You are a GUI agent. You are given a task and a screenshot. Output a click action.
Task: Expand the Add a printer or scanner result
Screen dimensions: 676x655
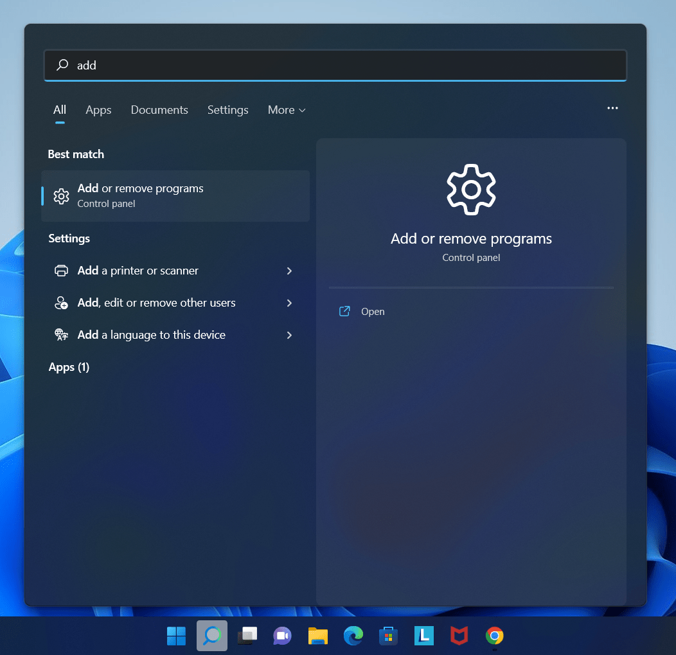289,271
